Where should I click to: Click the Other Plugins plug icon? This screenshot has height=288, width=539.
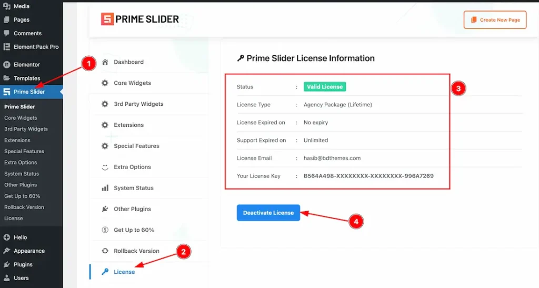105,209
